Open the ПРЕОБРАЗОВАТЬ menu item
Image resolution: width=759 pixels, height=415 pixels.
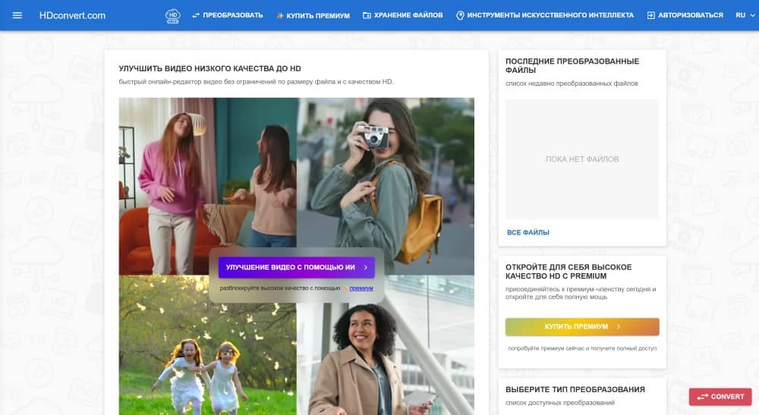tap(228, 15)
